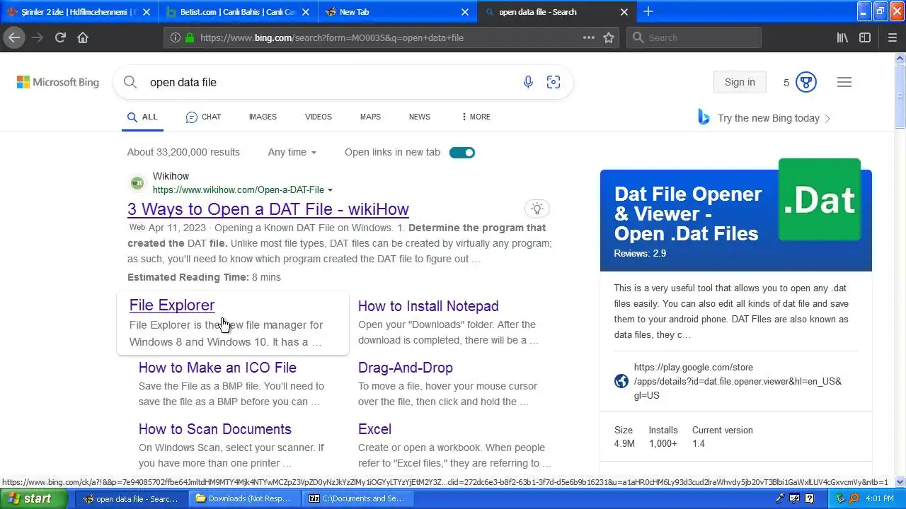Viewport: 906px width, 509px height.
Task: Open the Microsoft Rewards trophy icon
Action: coord(806,82)
